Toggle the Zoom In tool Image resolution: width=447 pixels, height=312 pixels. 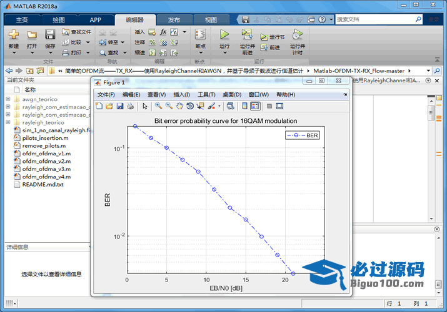(159, 106)
